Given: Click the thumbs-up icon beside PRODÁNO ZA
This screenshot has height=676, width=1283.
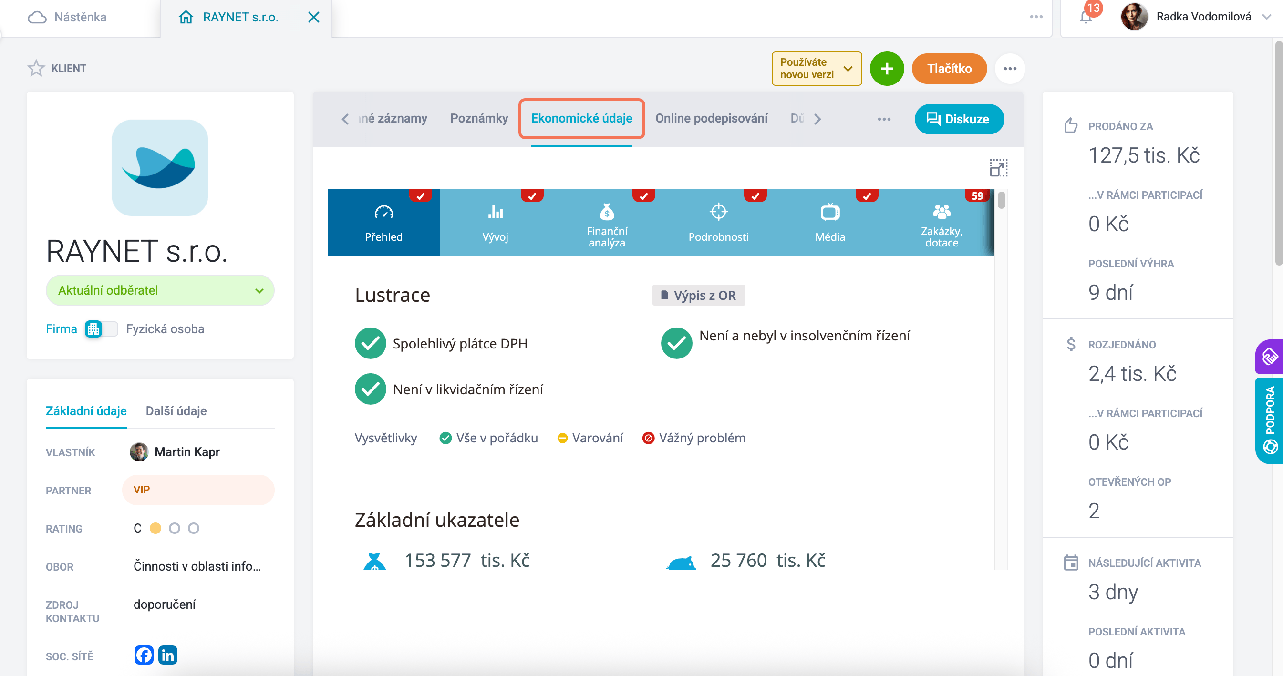Looking at the screenshot, I should pos(1071,125).
